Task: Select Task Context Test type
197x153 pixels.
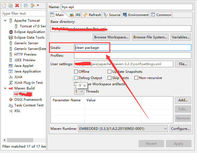Action: point(26,105)
